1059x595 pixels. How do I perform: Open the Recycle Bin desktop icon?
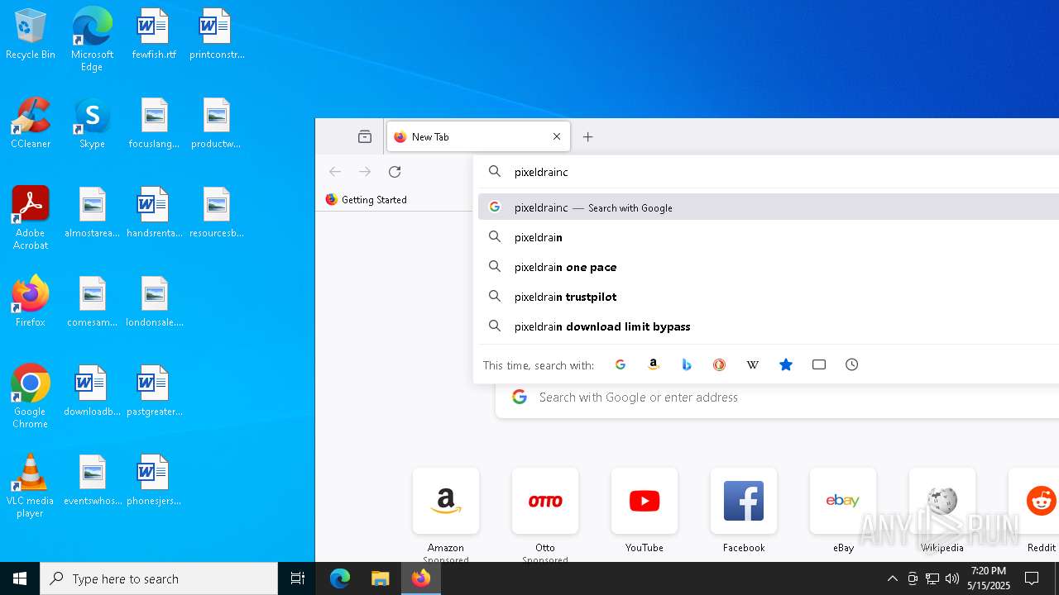point(31,35)
